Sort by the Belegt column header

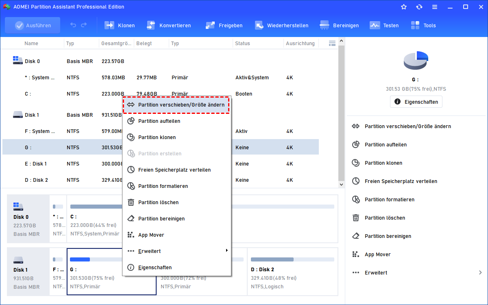(143, 44)
